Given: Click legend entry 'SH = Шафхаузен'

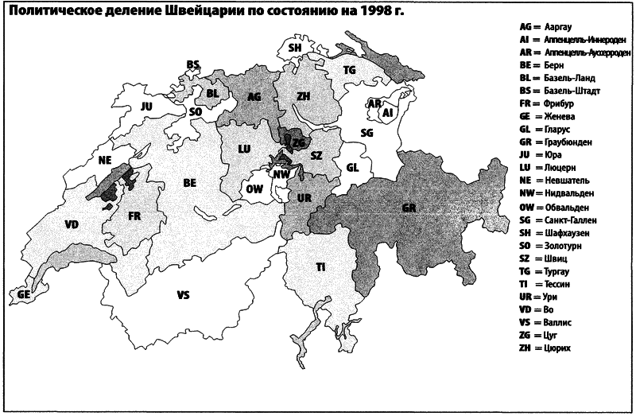Looking at the screenshot, I should click(554, 233).
